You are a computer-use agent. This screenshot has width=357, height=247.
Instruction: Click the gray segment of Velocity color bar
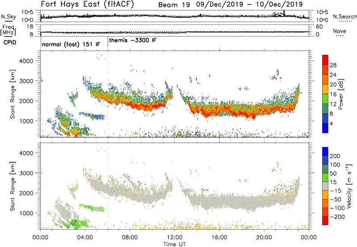pyautogui.click(x=325, y=186)
